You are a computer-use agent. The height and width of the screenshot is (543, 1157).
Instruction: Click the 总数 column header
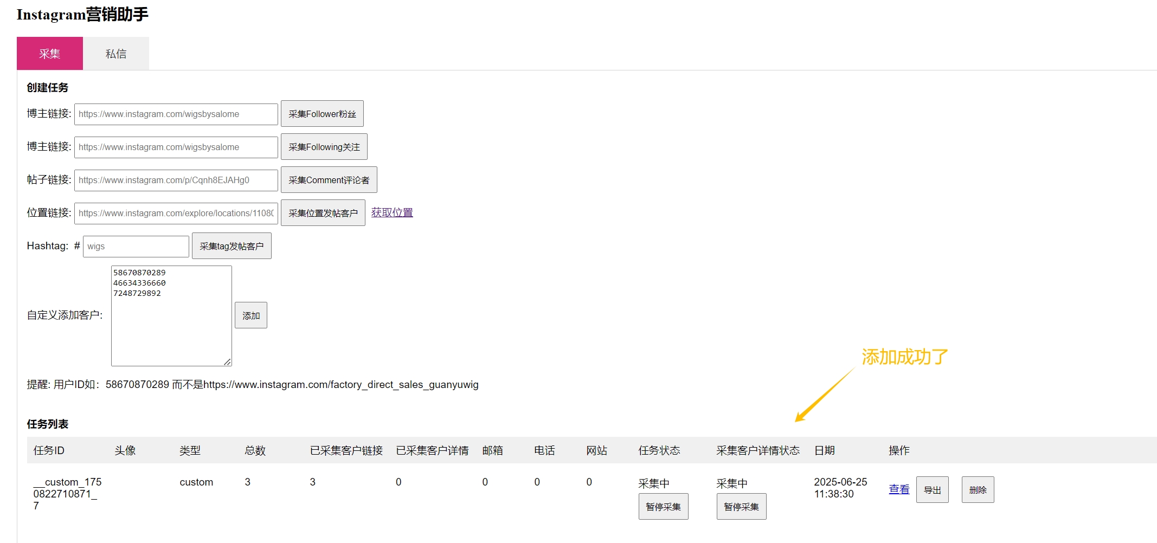(x=255, y=450)
